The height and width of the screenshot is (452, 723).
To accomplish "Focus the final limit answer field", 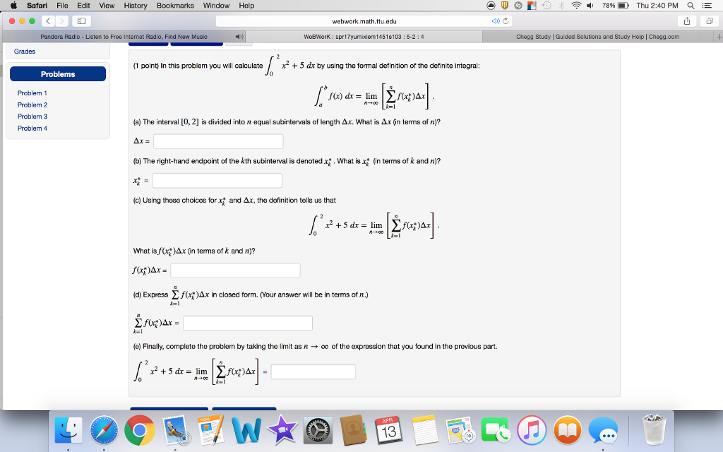I will point(313,371).
